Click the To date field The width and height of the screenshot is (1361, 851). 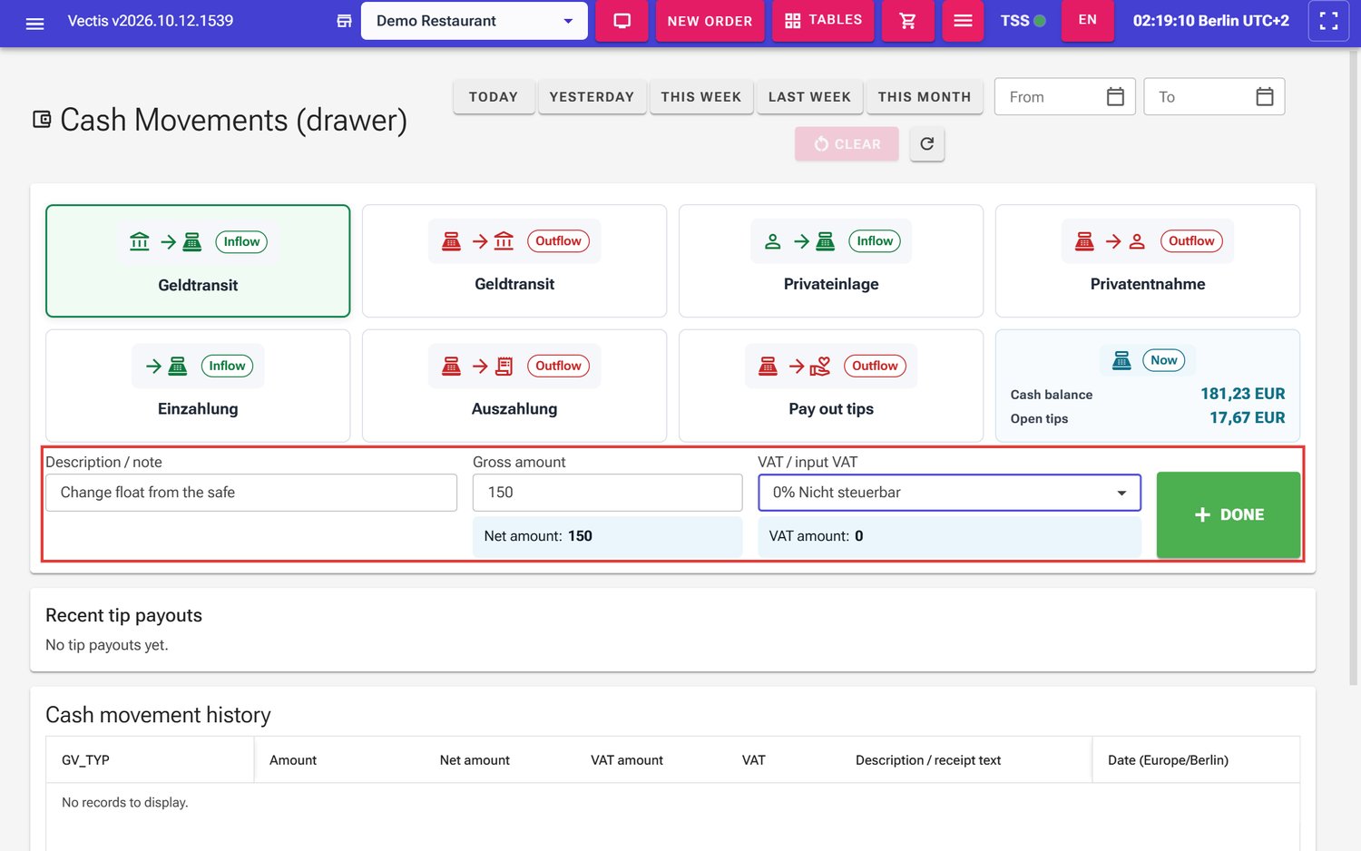point(1214,96)
